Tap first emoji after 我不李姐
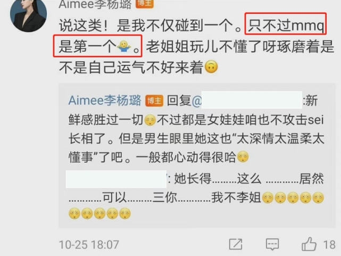341x256 pixels. 268,197
